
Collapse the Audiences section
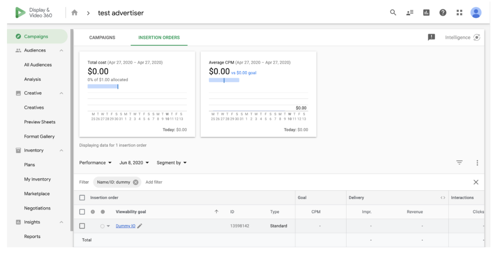[61, 50]
